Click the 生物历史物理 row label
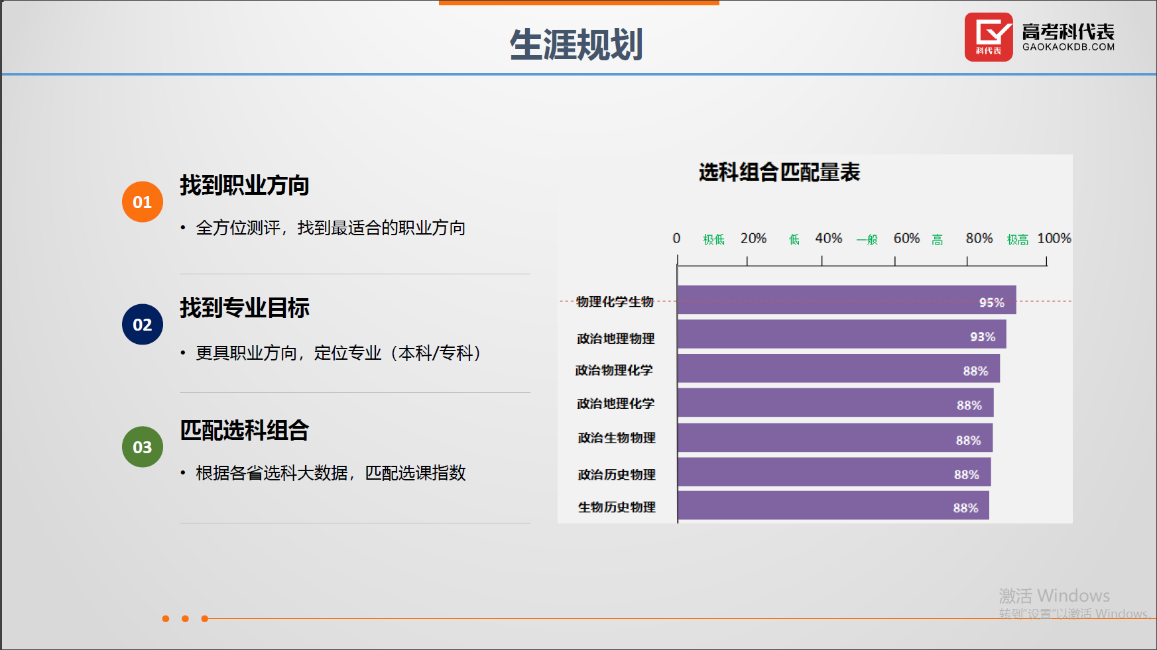This screenshot has height=650, width=1157. click(x=617, y=508)
